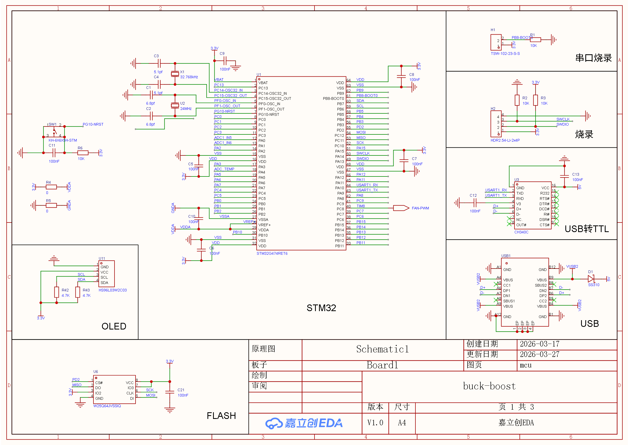Select the H2 HDR2.54 programming header

[x=496, y=124]
